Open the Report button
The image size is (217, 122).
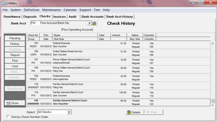[15, 55]
